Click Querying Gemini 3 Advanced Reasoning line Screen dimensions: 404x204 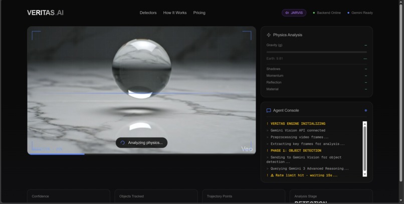point(307,168)
